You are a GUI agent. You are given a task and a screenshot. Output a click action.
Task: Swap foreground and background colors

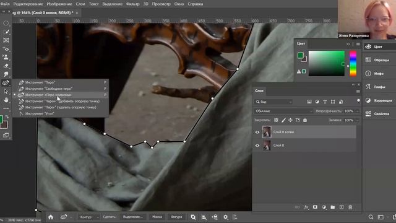click(x=7, y=117)
